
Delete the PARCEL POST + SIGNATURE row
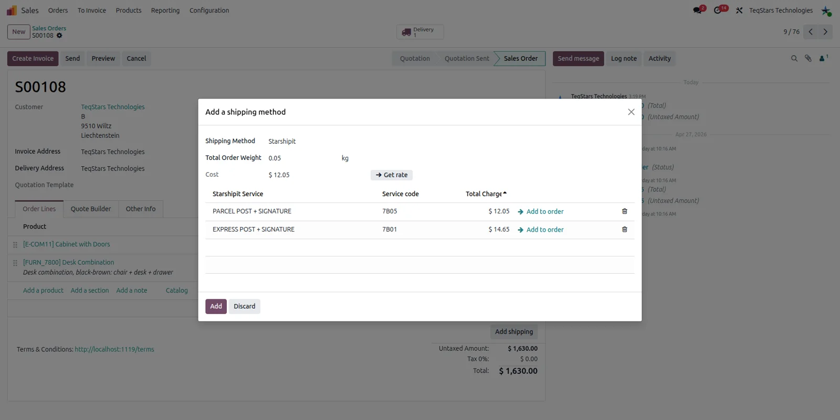coord(625,211)
